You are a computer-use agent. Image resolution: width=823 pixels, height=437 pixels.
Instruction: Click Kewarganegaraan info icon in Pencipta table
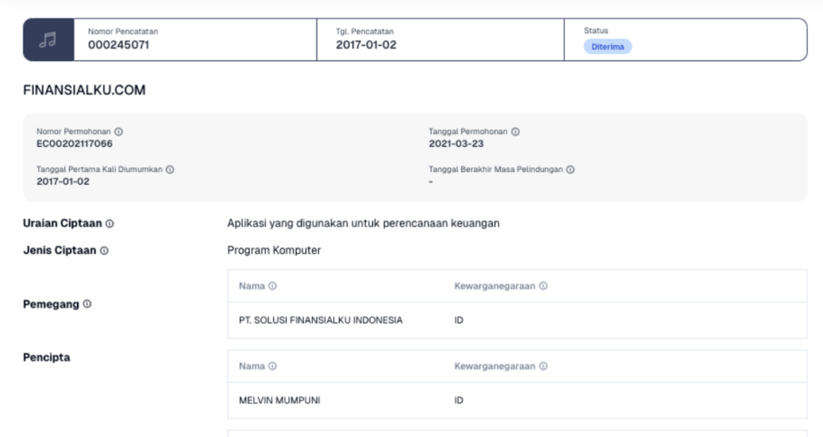point(543,366)
